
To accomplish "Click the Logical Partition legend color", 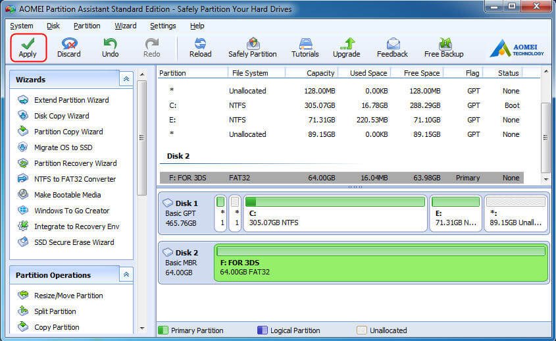I will click(263, 330).
